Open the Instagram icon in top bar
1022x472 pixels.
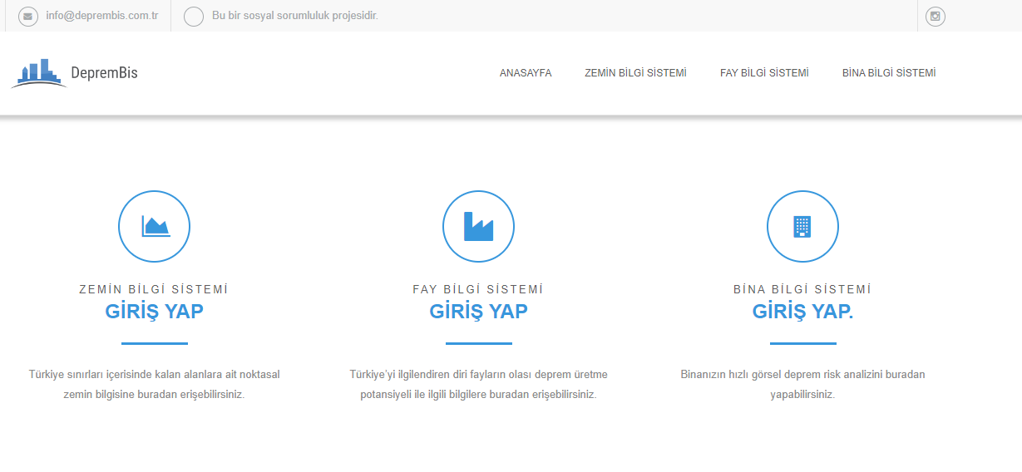click(936, 17)
